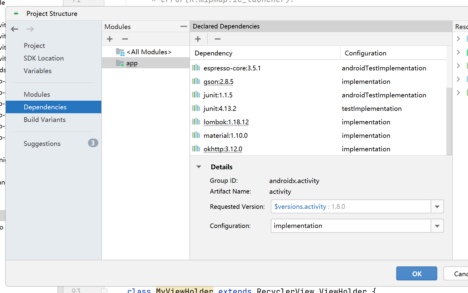
Task: Select gson:2.8.5 dependency
Action: [x=318, y=81]
